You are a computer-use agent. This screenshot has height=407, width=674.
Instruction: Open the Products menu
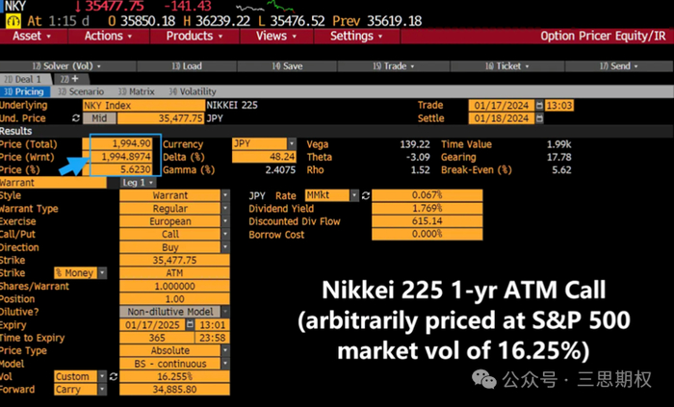[x=194, y=36]
